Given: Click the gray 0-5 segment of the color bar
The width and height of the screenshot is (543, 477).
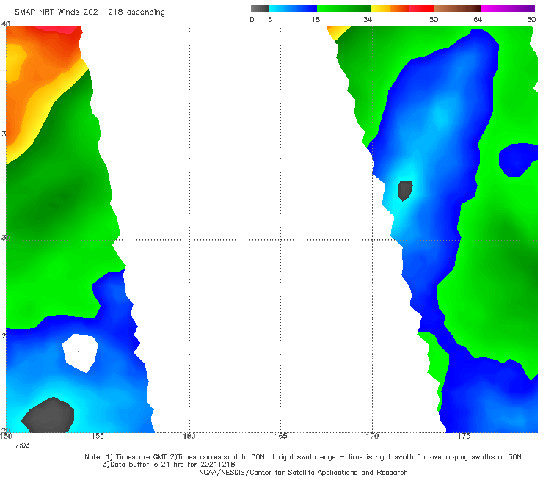Looking at the screenshot, I should (x=260, y=9).
